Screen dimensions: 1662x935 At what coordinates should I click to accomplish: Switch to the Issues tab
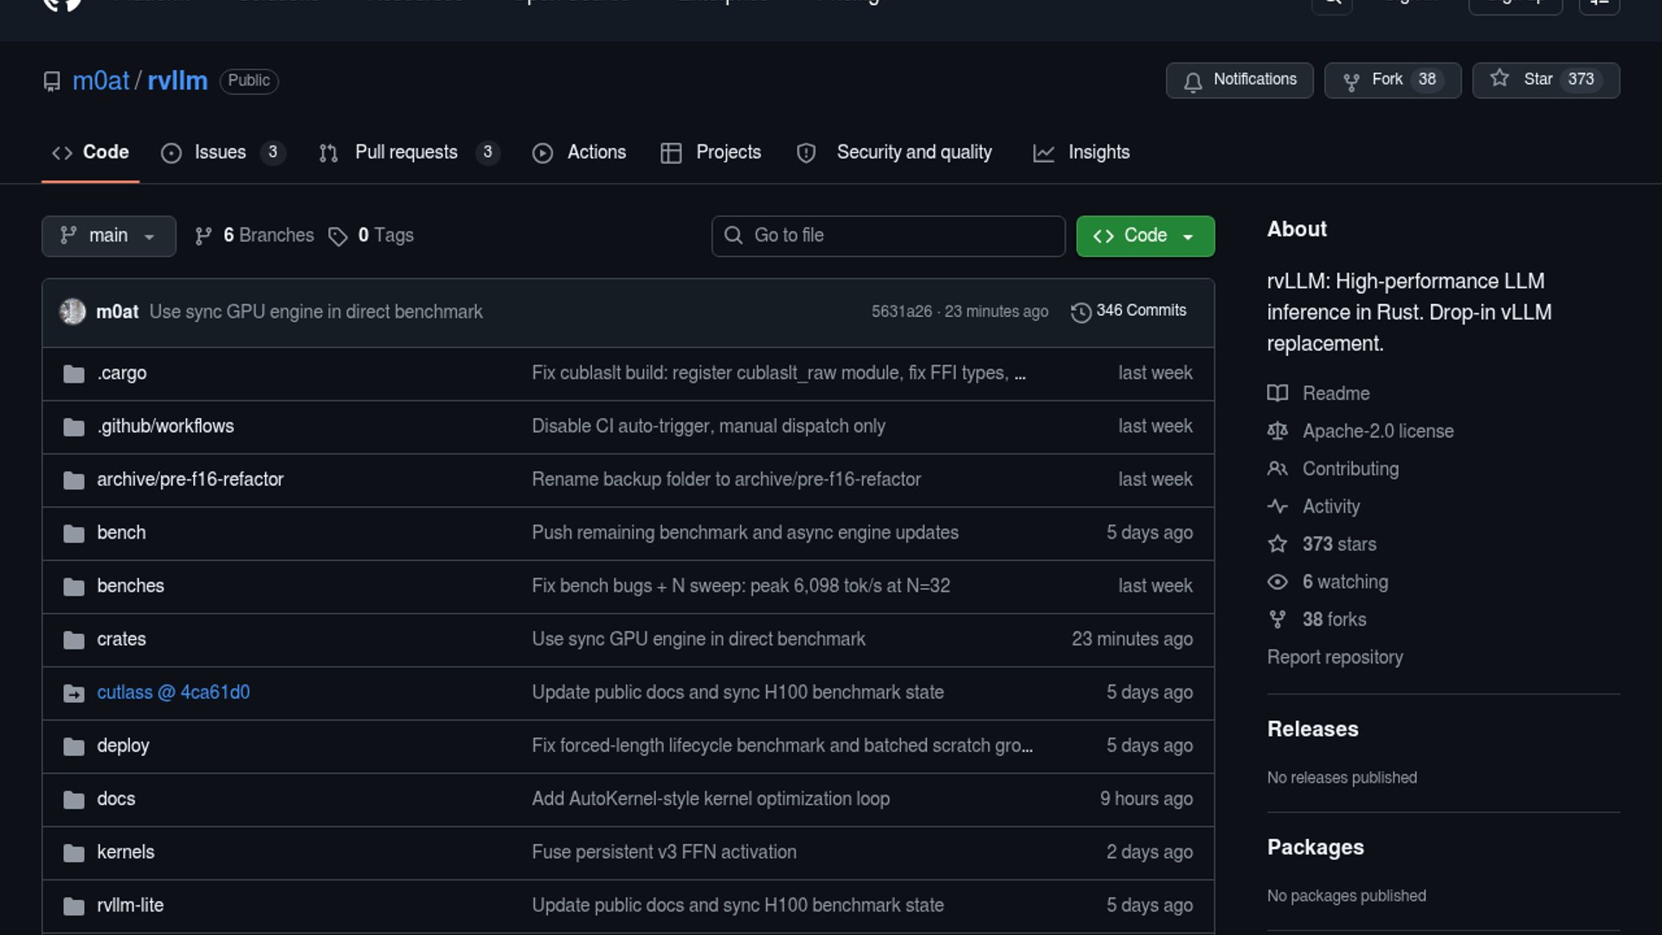pyautogui.click(x=222, y=152)
